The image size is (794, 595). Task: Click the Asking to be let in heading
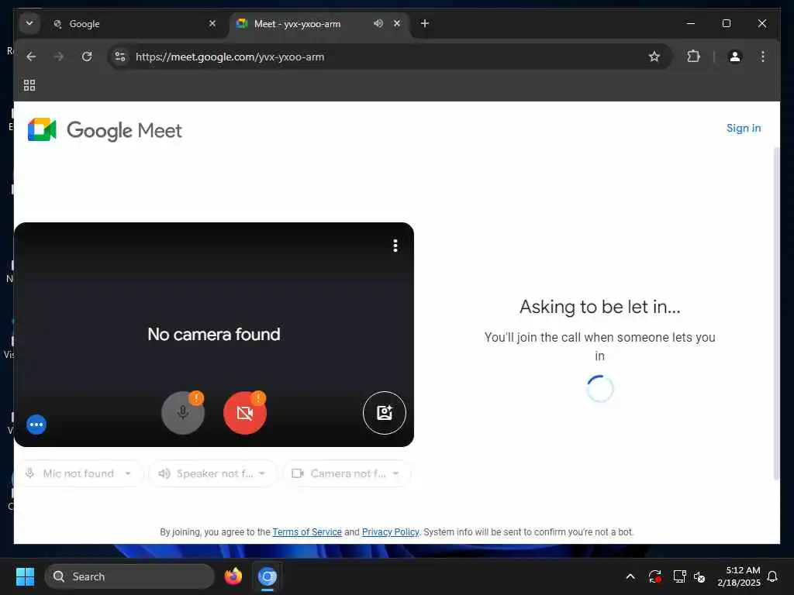pos(600,307)
